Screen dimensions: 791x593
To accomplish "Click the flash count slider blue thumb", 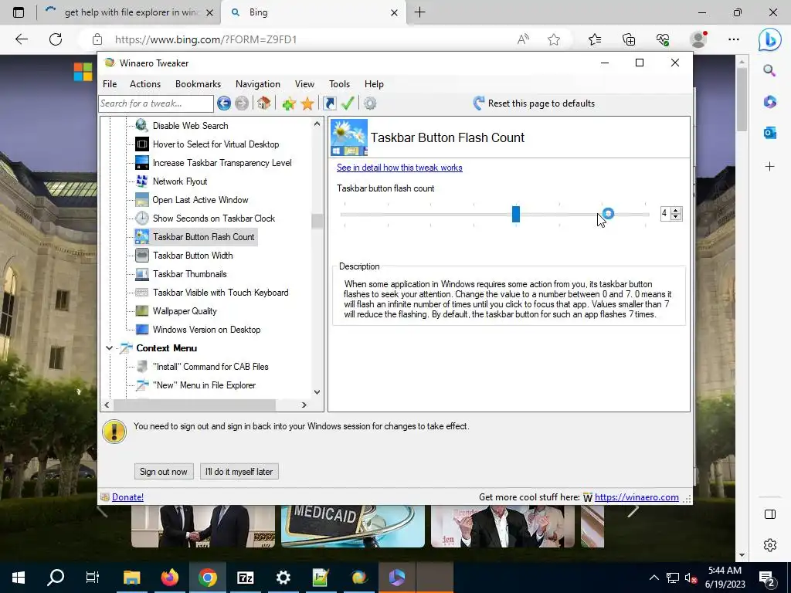I will point(515,214).
